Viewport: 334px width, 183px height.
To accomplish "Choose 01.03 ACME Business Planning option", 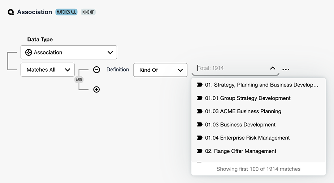I will [243, 111].
